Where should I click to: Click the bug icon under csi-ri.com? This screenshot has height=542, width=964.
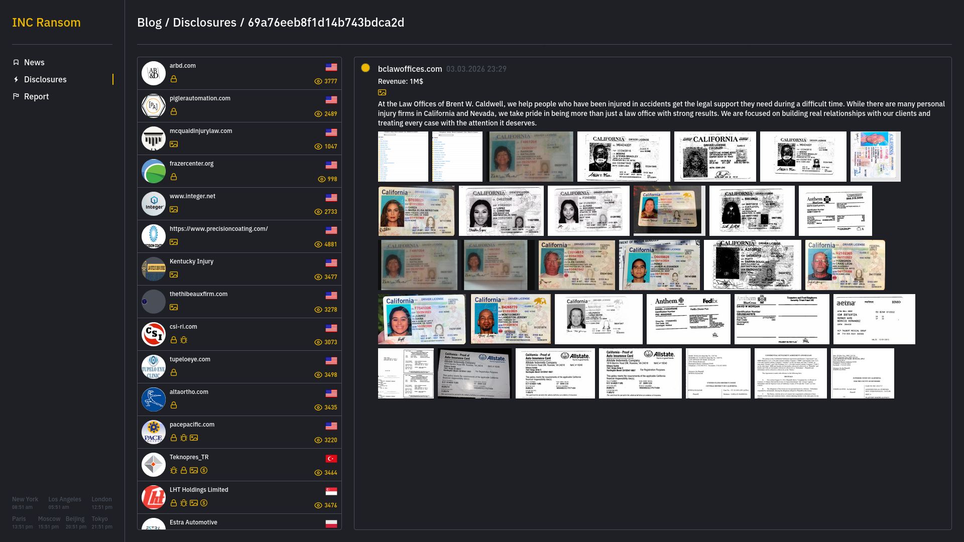pos(184,340)
